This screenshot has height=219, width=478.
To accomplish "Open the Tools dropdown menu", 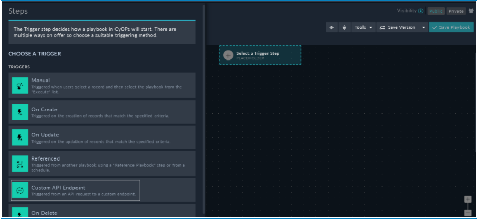I will (x=364, y=27).
